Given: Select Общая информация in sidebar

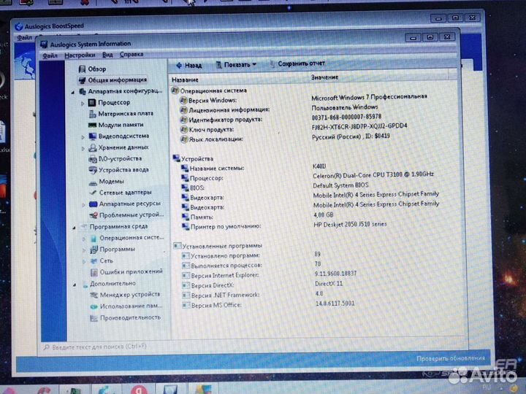Looking at the screenshot, I should click(x=113, y=80).
